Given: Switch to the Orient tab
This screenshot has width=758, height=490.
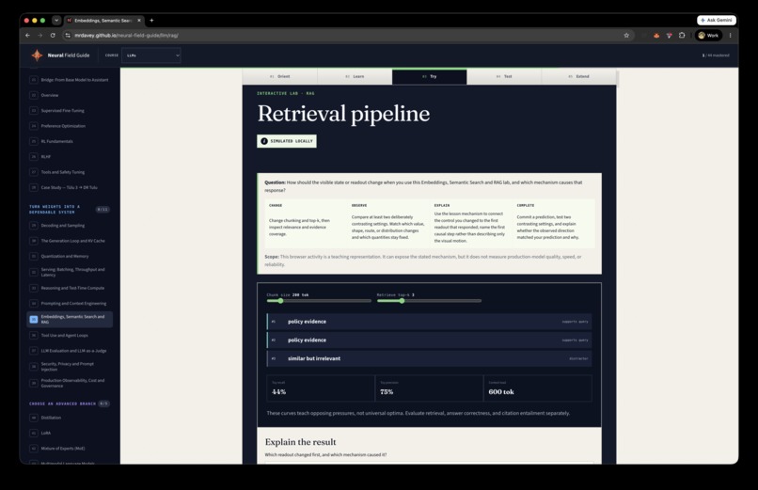Looking at the screenshot, I should (x=280, y=76).
